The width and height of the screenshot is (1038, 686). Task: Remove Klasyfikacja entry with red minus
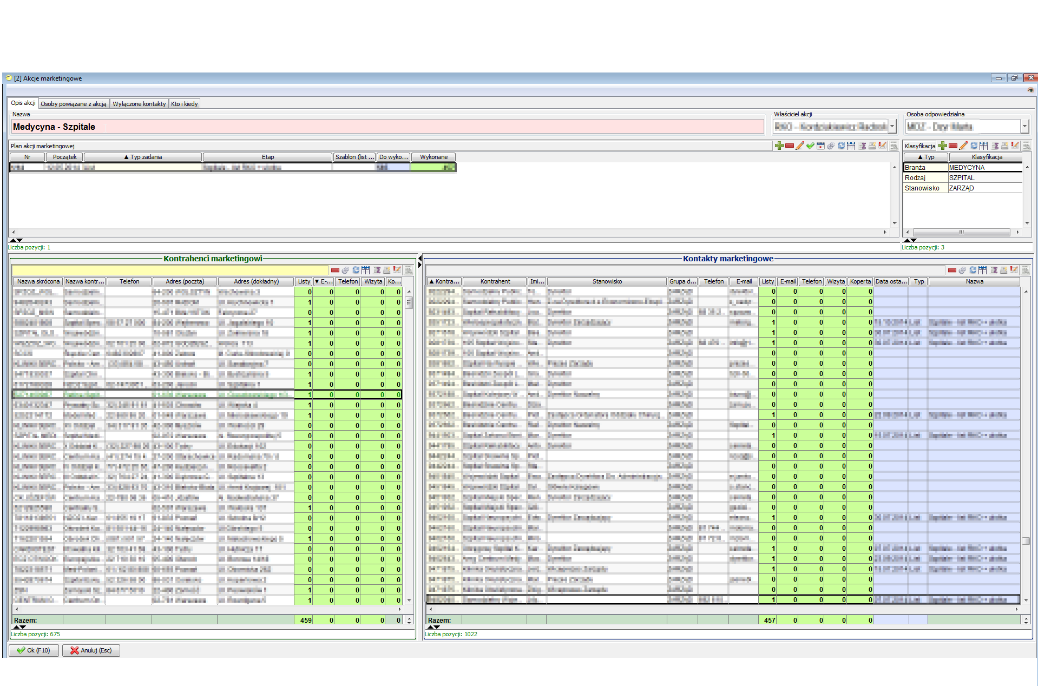953,146
